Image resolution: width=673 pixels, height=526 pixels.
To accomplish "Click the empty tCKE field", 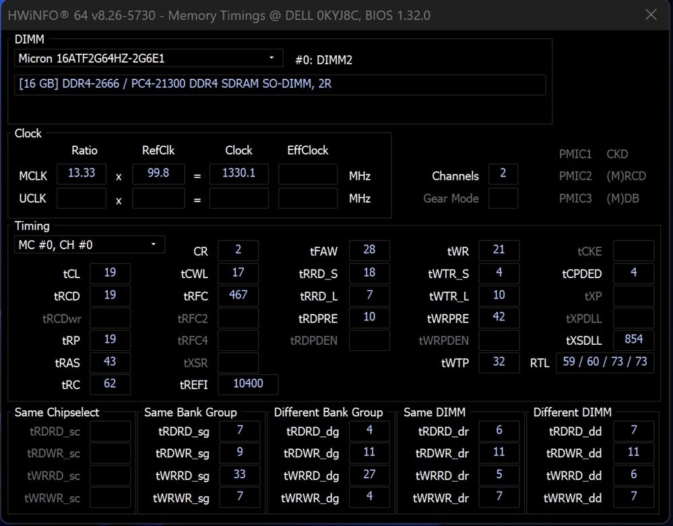I will [x=633, y=251].
